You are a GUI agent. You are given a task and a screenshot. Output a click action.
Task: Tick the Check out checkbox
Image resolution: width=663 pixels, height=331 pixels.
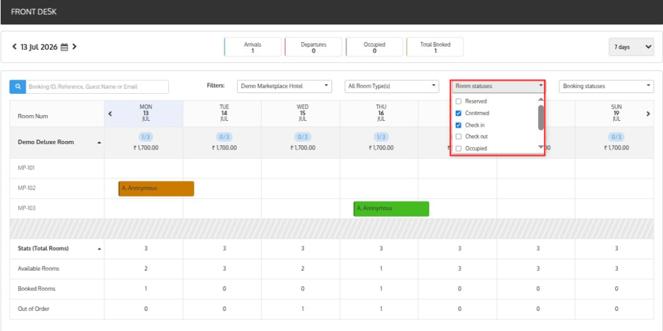tap(458, 137)
